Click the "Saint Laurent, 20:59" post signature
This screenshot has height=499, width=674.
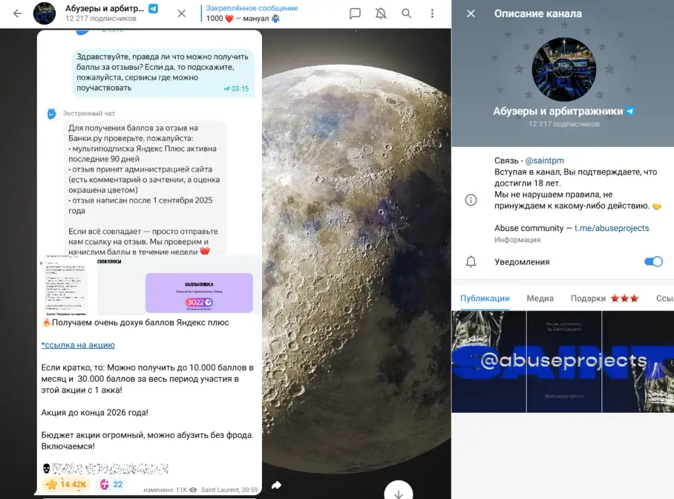coord(229,490)
